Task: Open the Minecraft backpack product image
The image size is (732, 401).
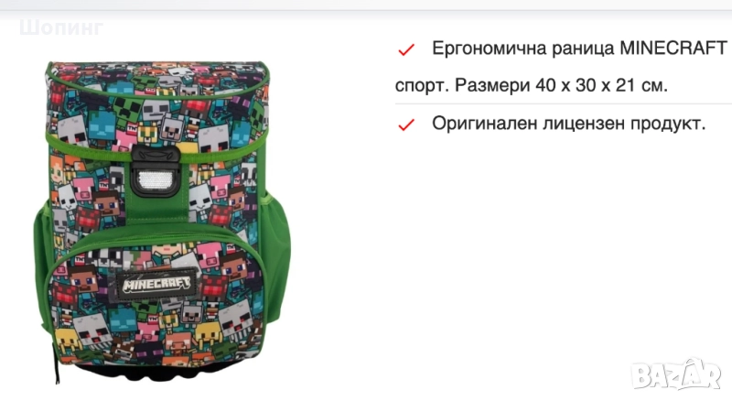Action: 162,221
